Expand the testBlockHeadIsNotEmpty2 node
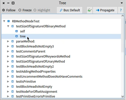 tap(8, 66)
